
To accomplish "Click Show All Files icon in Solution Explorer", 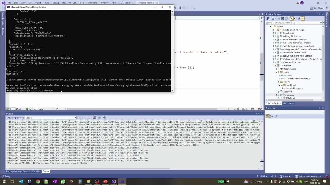I will [286, 18].
